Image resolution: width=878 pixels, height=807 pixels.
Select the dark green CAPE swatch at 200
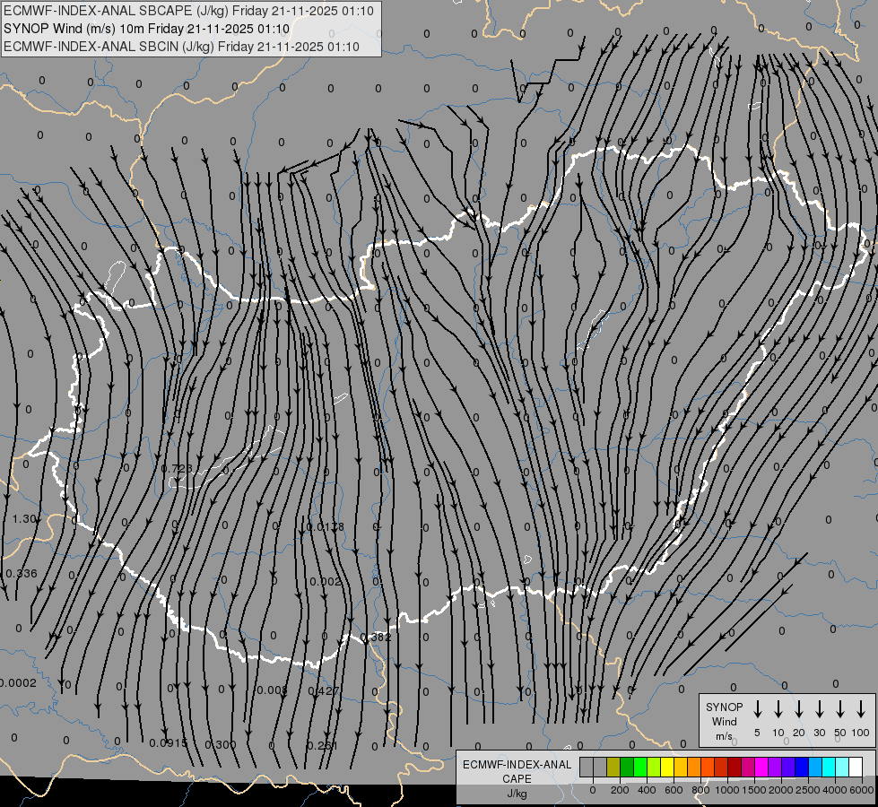(627, 767)
